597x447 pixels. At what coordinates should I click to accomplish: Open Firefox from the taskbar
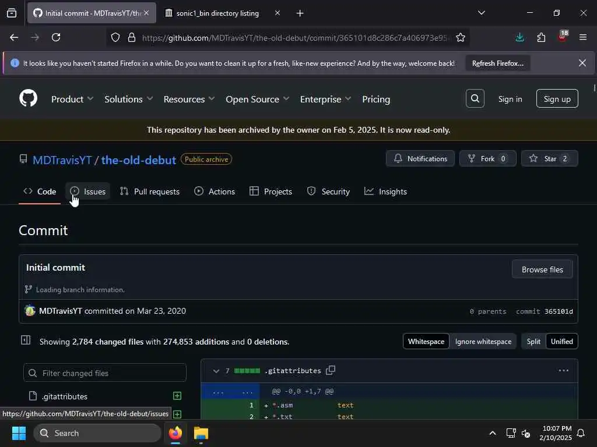tap(175, 433)
